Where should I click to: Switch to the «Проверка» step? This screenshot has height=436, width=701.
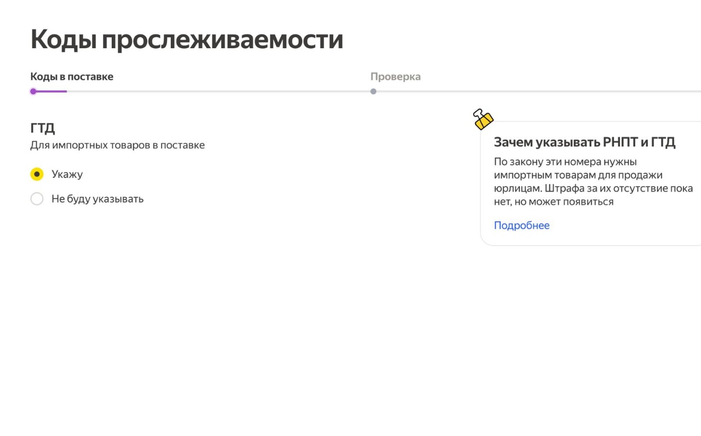coord(397,76)
